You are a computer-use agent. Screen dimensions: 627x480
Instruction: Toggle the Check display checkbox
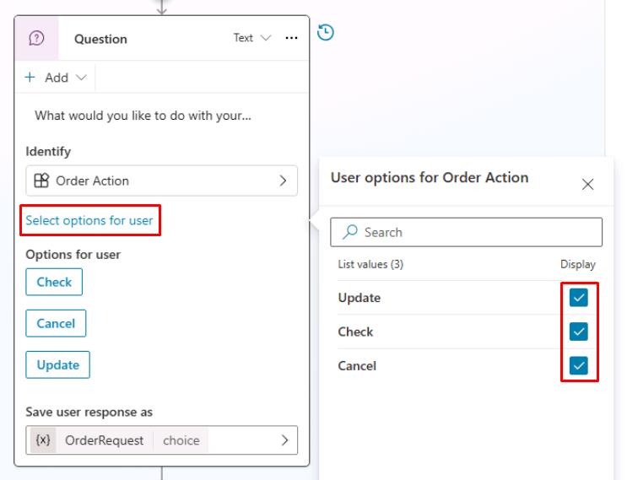(579, 332)
